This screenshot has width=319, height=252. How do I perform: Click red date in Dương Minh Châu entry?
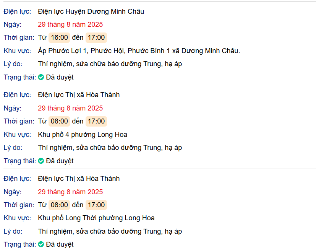point(70,24)
